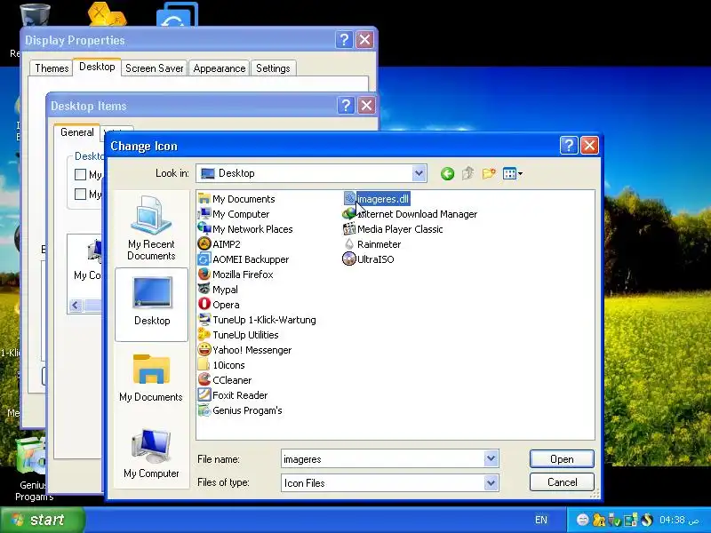This screenshot has width=711, height=533.
Task: Select AOMEI Backupper shortcut
Action: 244,259
